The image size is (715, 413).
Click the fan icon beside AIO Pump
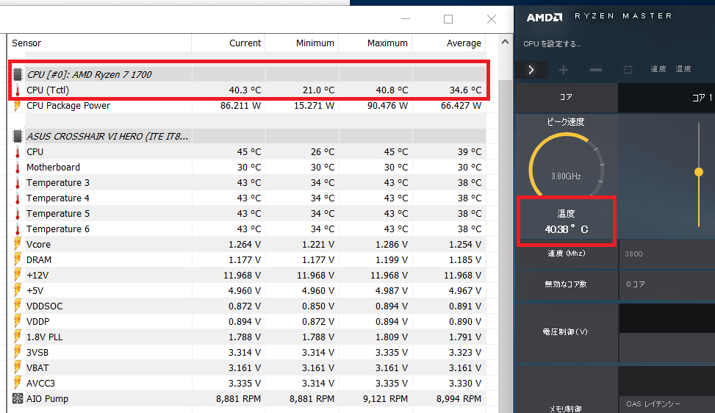tap(18, 399)
